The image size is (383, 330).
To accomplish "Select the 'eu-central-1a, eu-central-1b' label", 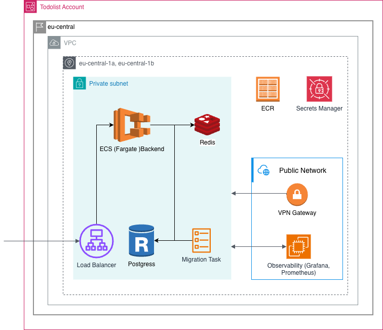I will pos(117,63).
